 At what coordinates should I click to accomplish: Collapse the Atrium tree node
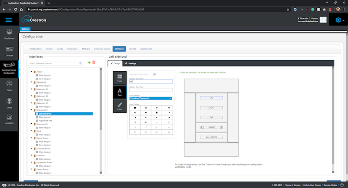click(x=31, y=72)
